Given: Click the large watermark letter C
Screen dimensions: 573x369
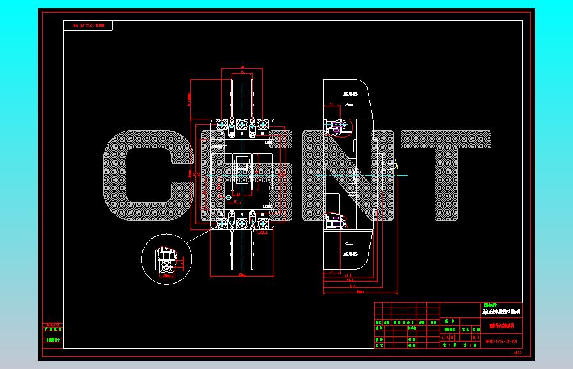Looking at the screenshot, I should pyautogui.click(x=147, y=175).
